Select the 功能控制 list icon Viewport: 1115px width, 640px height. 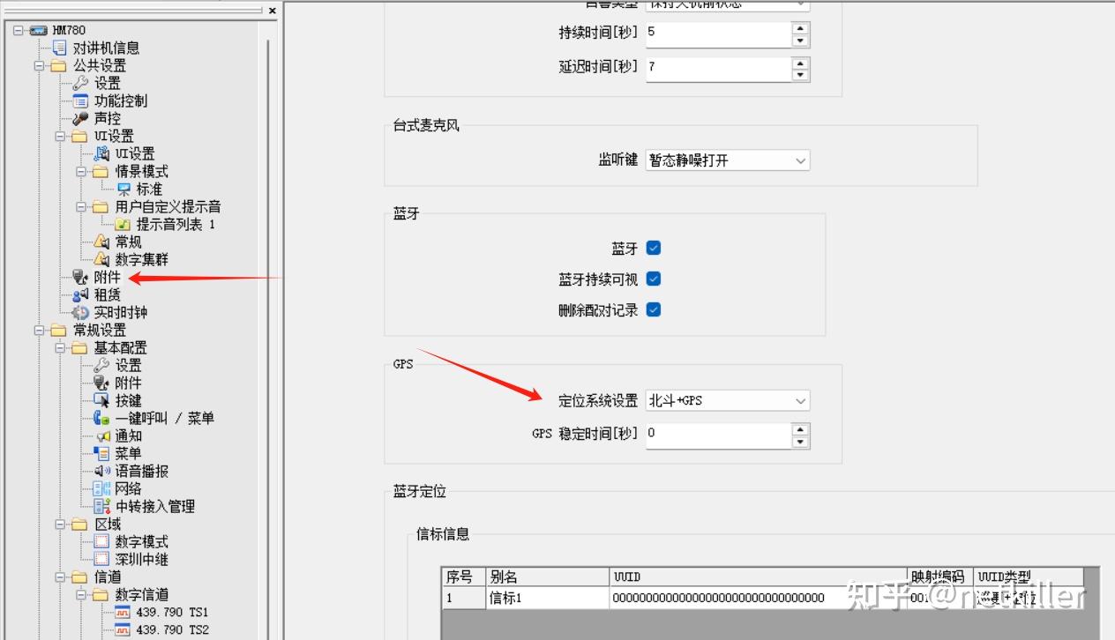tap(80, 100)
